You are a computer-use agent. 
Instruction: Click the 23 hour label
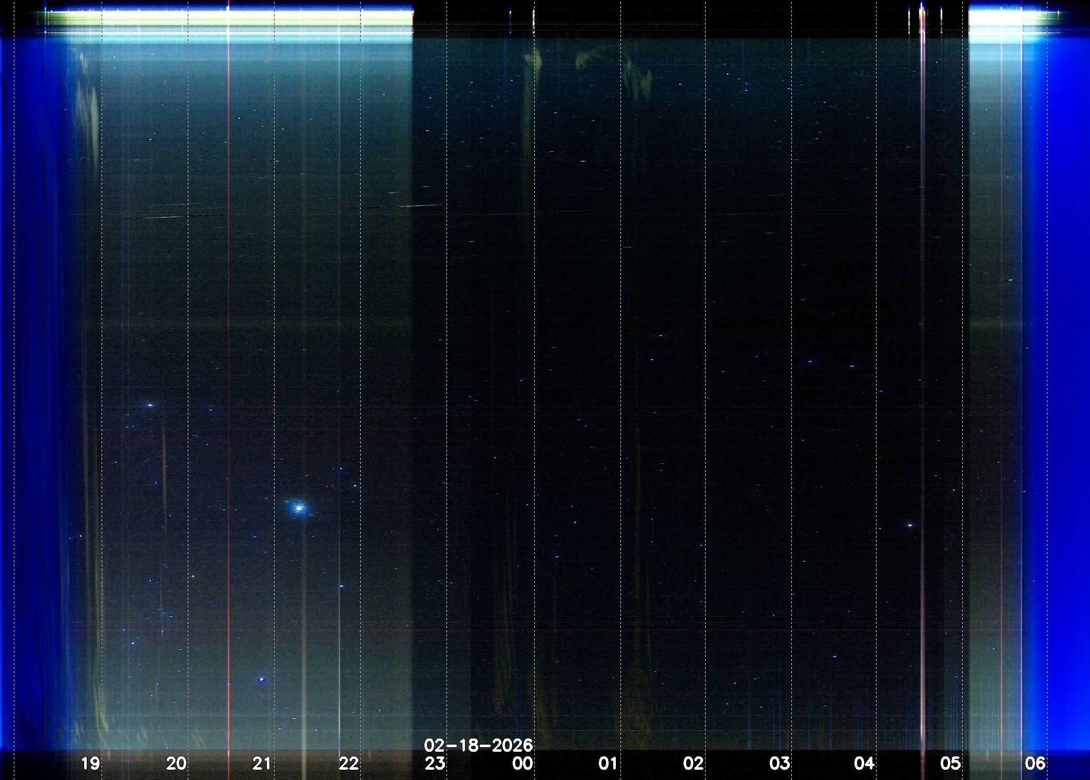point(435,764)
